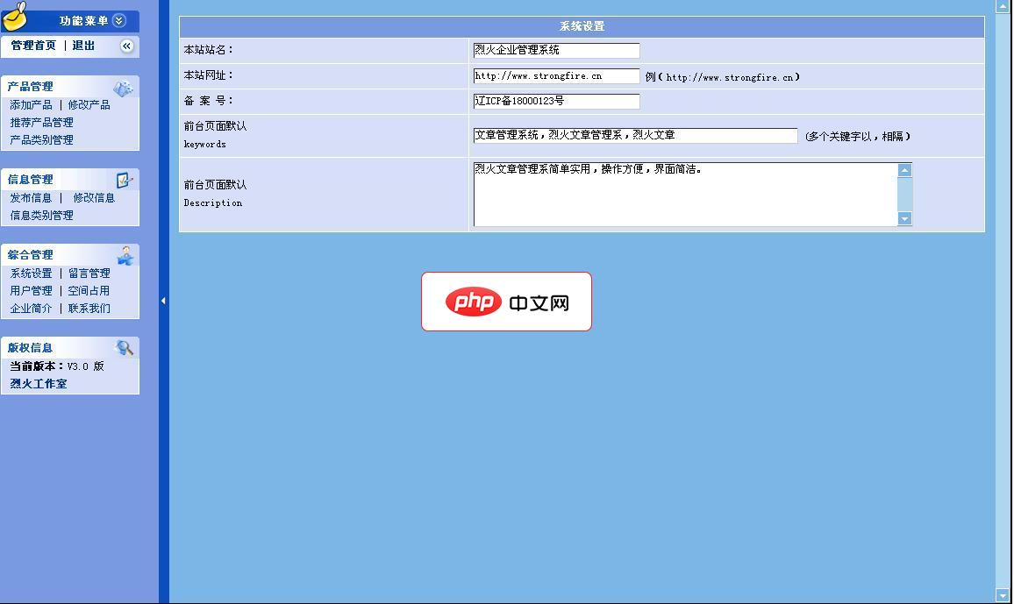Click the 版权信息 magnifier icon
1014x604 pixels.
pos(125,347)
